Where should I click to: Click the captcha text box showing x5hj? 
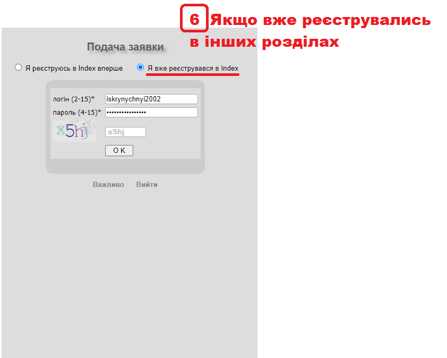pos(125,132)
